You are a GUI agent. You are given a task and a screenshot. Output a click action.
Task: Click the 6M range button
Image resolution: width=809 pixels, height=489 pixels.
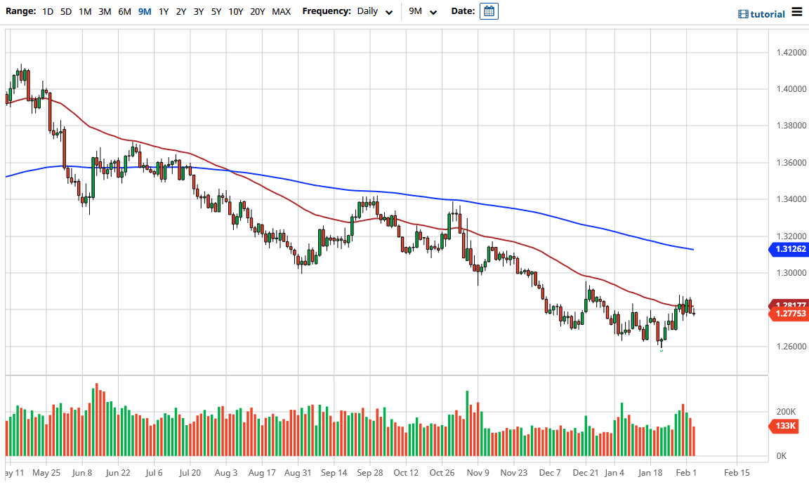pos(124,11)
